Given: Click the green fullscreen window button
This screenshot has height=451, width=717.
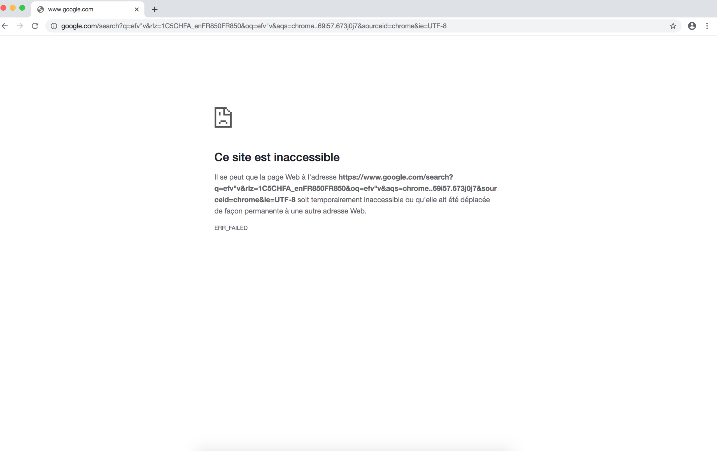Looking at the screenshot, I should point(22,8).
